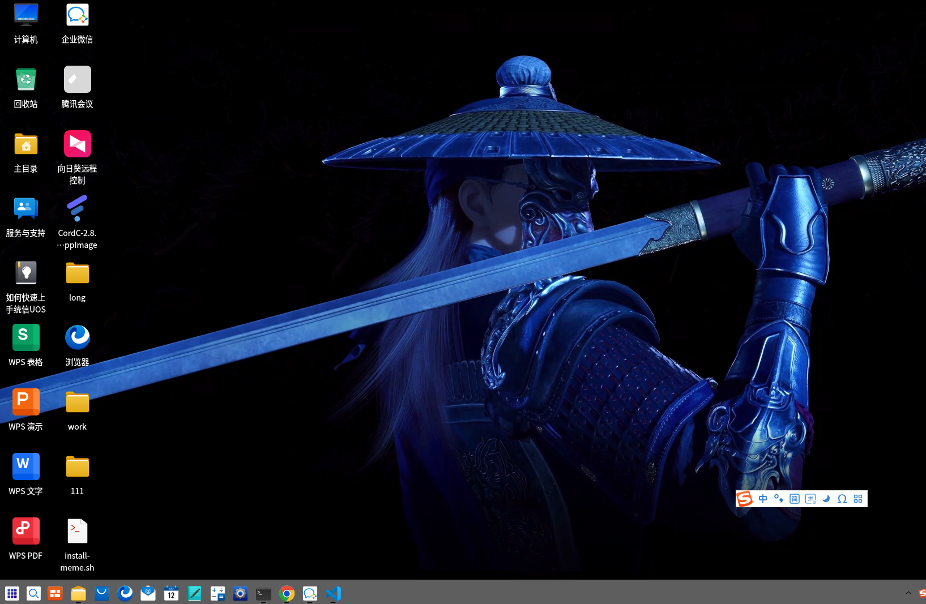This screenshot has width=926, height=604.
Task: Open control center settings in taskbar
Action: (240, 593)
